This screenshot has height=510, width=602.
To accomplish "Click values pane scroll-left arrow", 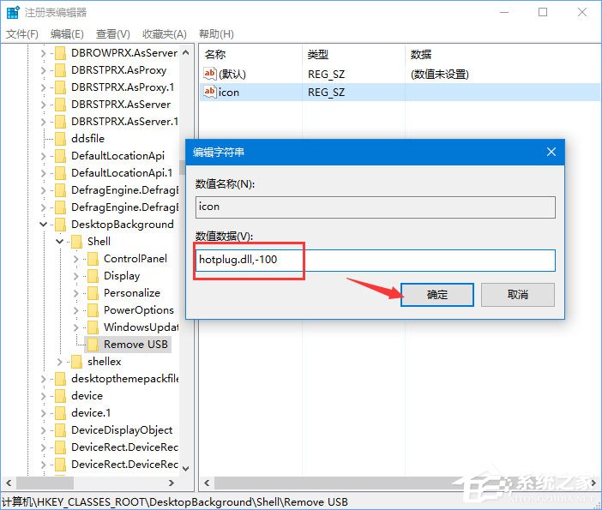I will point(208,483).
